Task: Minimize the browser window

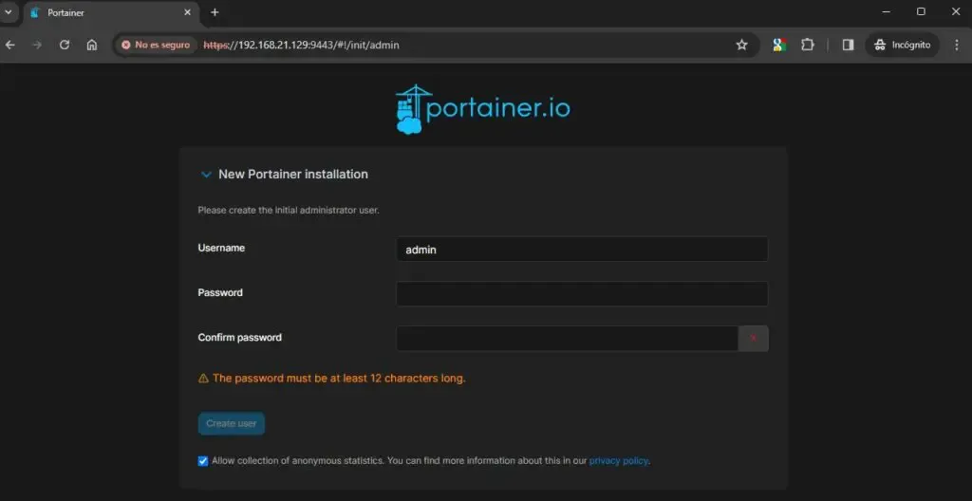Action: (886, 11)
